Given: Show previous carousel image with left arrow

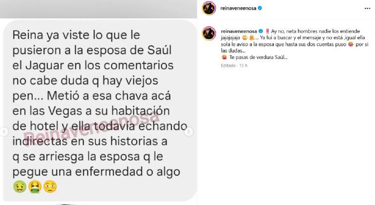Looking at the screenshot, I should [x=4, y=132].
